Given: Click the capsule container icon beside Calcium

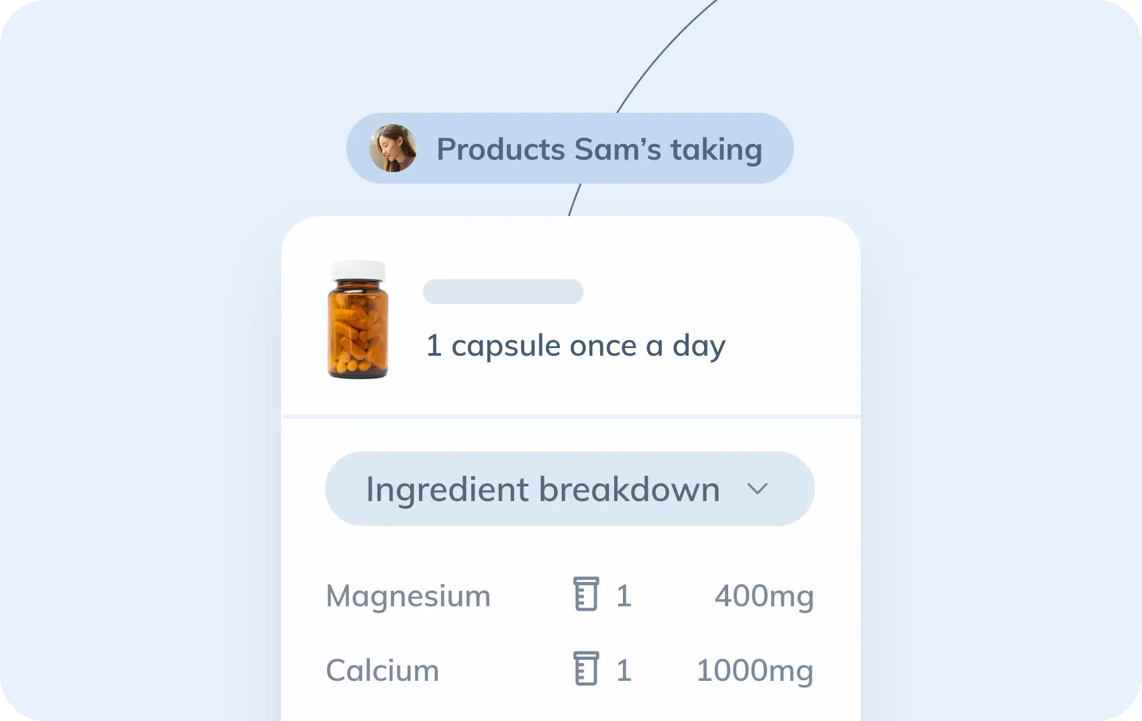Looking at the screenshot, I should [x=586, y=669].
